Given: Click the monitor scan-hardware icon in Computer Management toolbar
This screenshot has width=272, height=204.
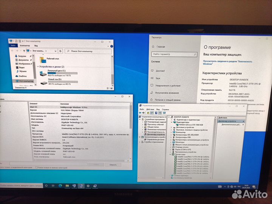Looking at the screenshot, I should (164, 113).
